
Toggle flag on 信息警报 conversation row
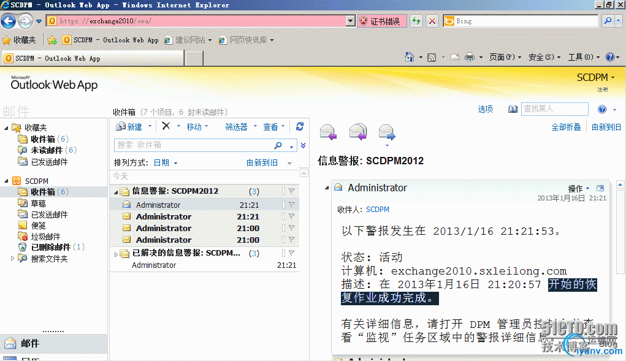[292, 191]
